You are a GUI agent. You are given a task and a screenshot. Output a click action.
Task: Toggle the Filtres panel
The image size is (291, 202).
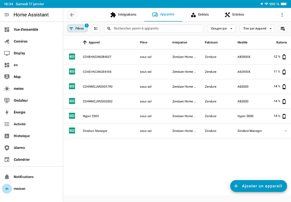77,29
